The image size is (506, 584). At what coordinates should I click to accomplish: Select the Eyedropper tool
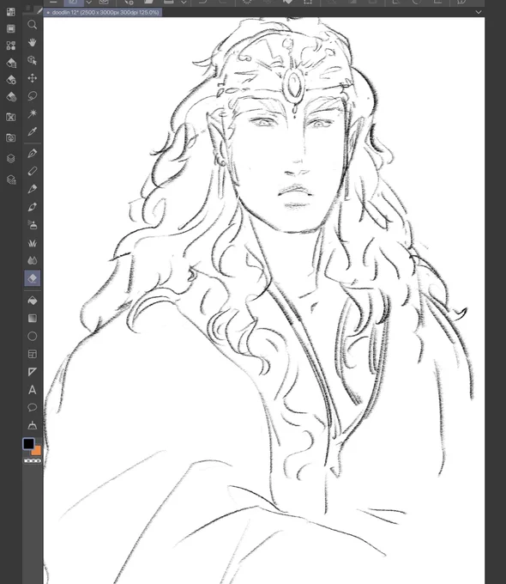33,131
